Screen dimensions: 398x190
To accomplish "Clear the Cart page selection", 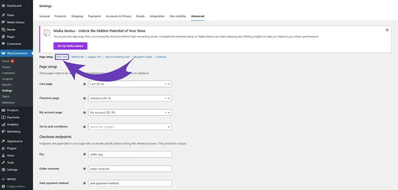I will [x=166, y=84].
